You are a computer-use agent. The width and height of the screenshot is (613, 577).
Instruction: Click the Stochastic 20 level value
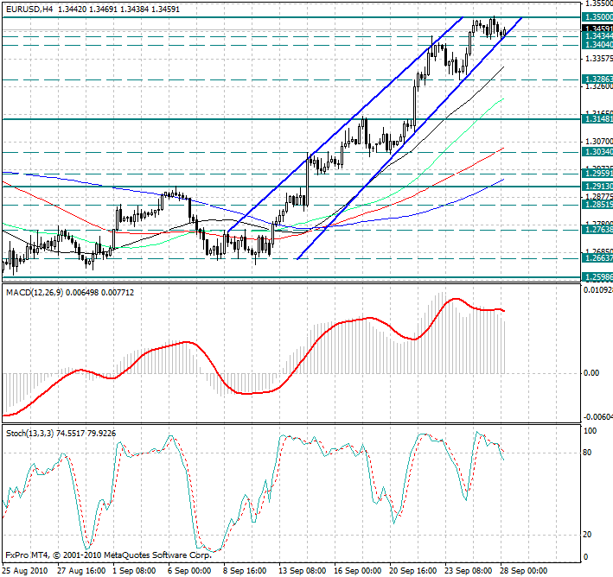pyautogui.click(x=587, y=535)
